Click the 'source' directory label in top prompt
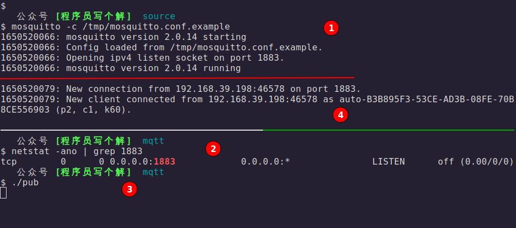The width and height of the screenshot is (516, 228). tap(159, 16)
